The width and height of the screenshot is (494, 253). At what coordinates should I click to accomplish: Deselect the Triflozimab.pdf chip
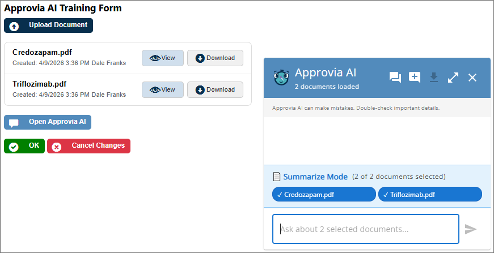(x=430, y=195)
